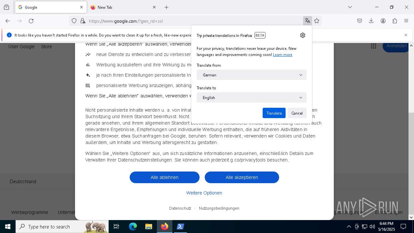414x233 pixels.
Task: Dismiss the Firefox refresh notification bar
Action: [x=406, y=35]
